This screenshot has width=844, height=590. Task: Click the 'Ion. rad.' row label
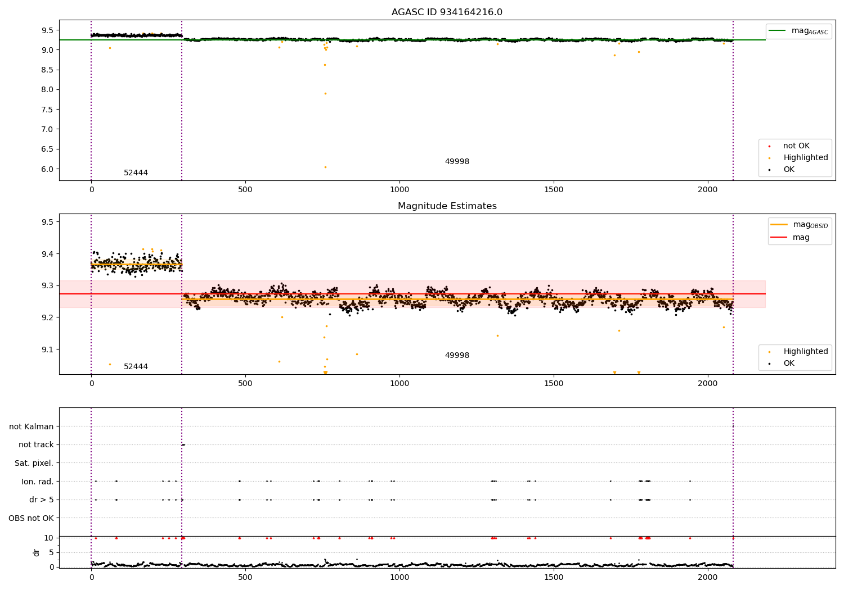click(x=38, y=482)
